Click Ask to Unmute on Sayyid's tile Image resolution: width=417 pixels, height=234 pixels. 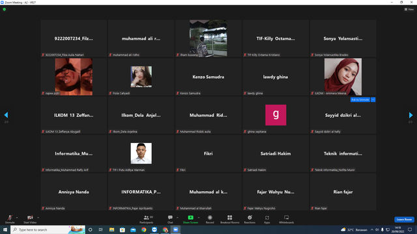point(360,99)
